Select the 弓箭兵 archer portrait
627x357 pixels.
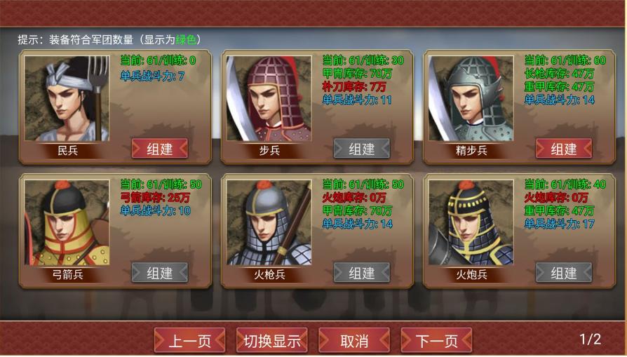(x=67, y=222)
